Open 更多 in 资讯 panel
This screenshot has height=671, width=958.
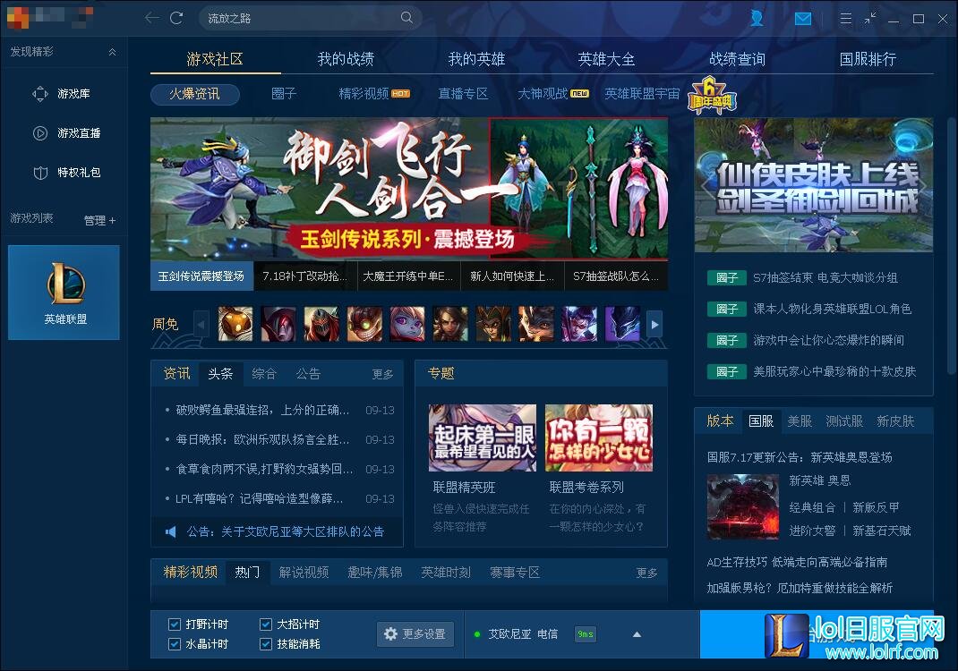pos(382,374)
